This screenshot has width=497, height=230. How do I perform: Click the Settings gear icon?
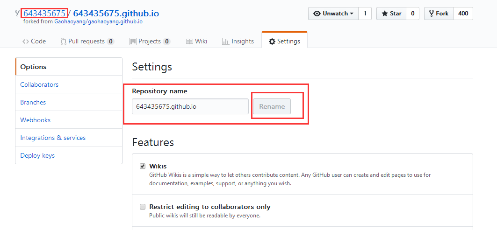[x=272, y=42]
